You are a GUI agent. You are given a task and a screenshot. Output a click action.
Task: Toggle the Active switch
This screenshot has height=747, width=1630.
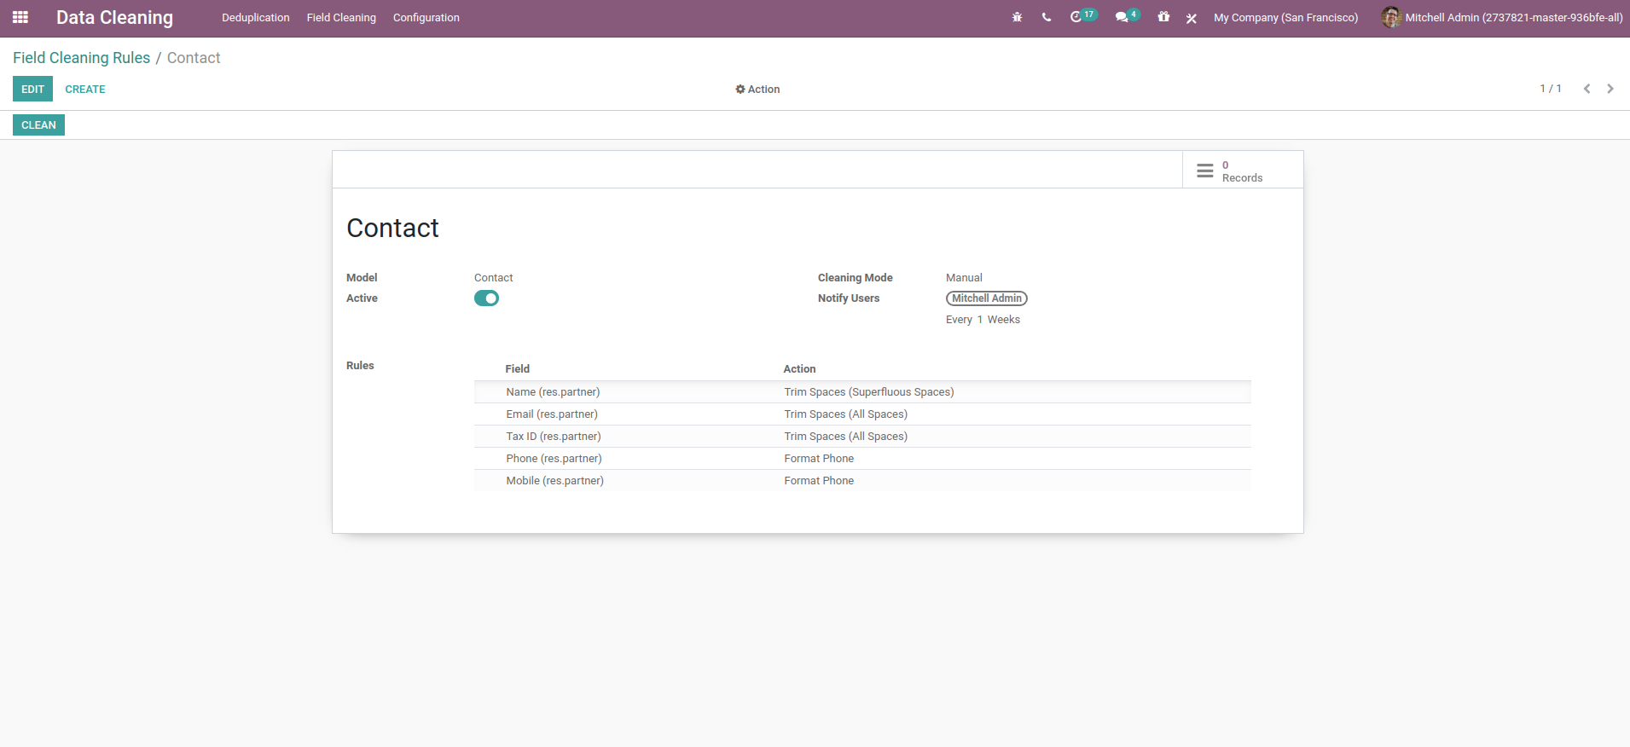(x=486, y=298)
